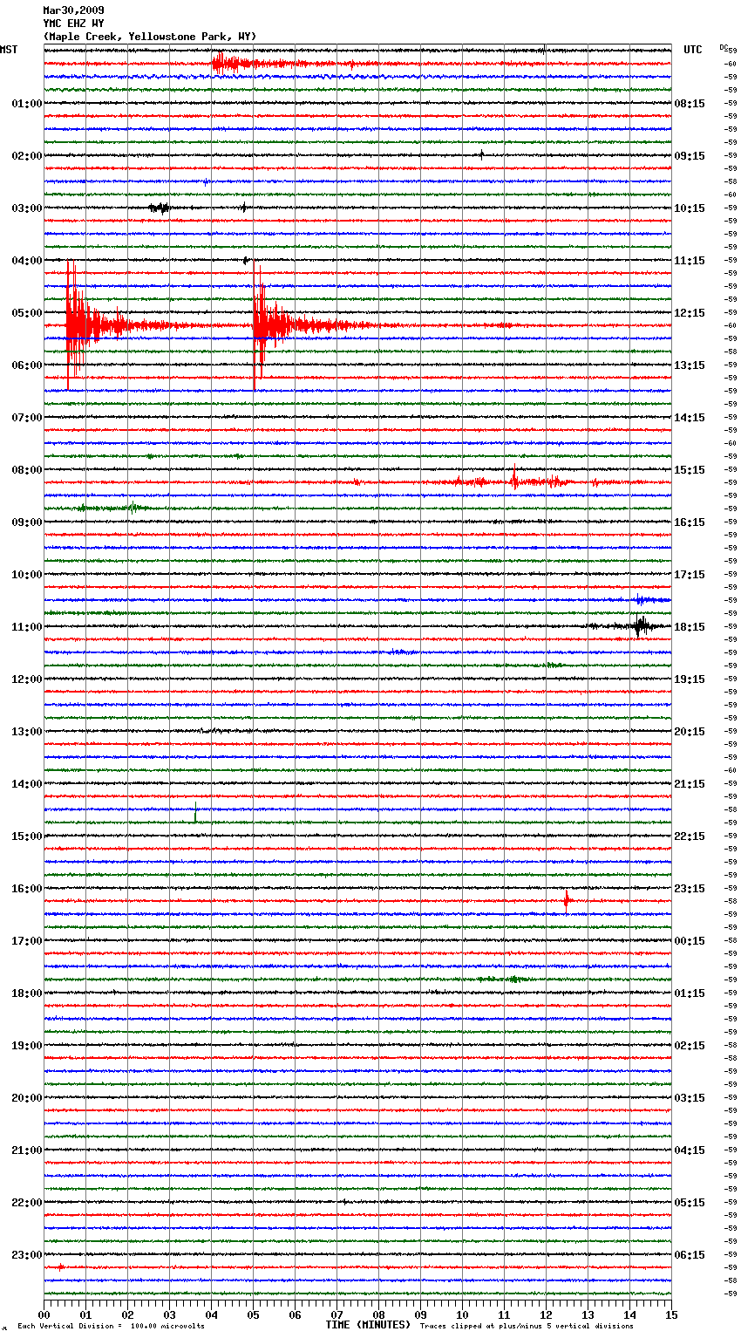Click the small red blip in the 23:15 MST trace
Screen dimensions: 741x1338
pos(60,1266)
